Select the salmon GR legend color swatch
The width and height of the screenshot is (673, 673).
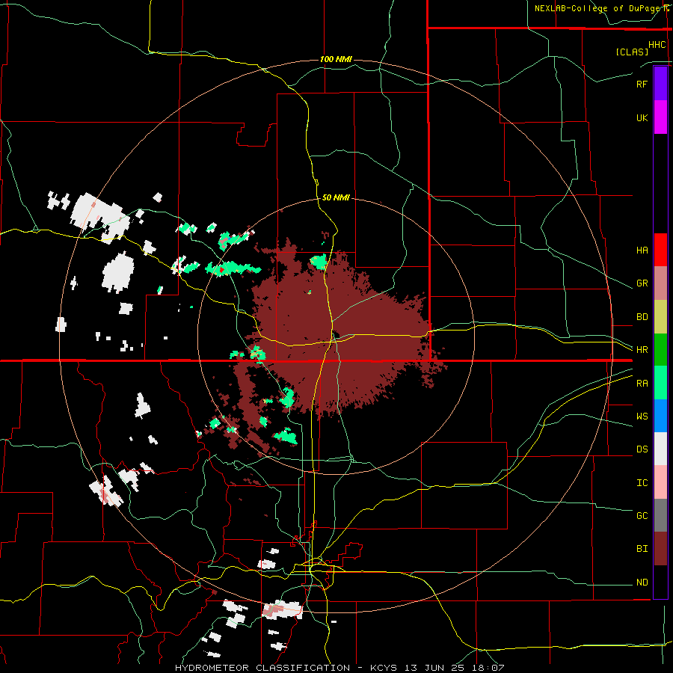point(660,283)
